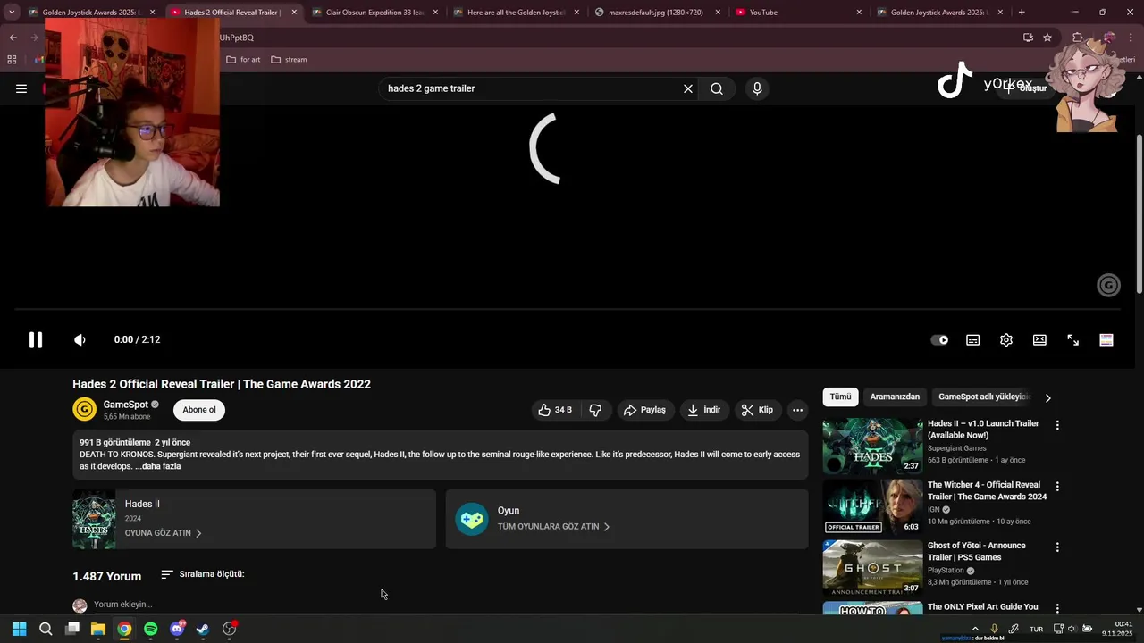
Task: Show more filter chips with right arrow
Action: 1048,397
